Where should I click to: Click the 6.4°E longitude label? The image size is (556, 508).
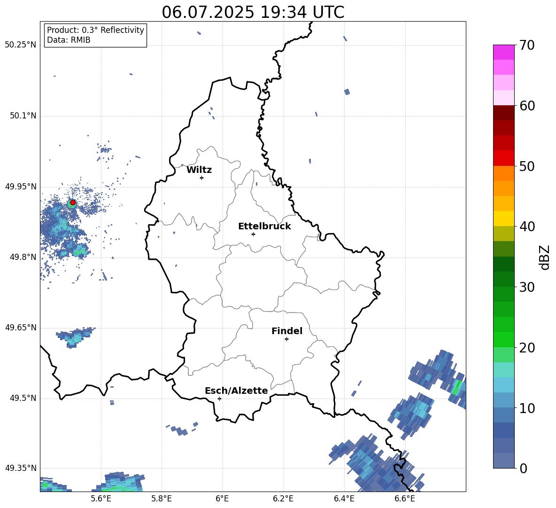coord(344,499)
